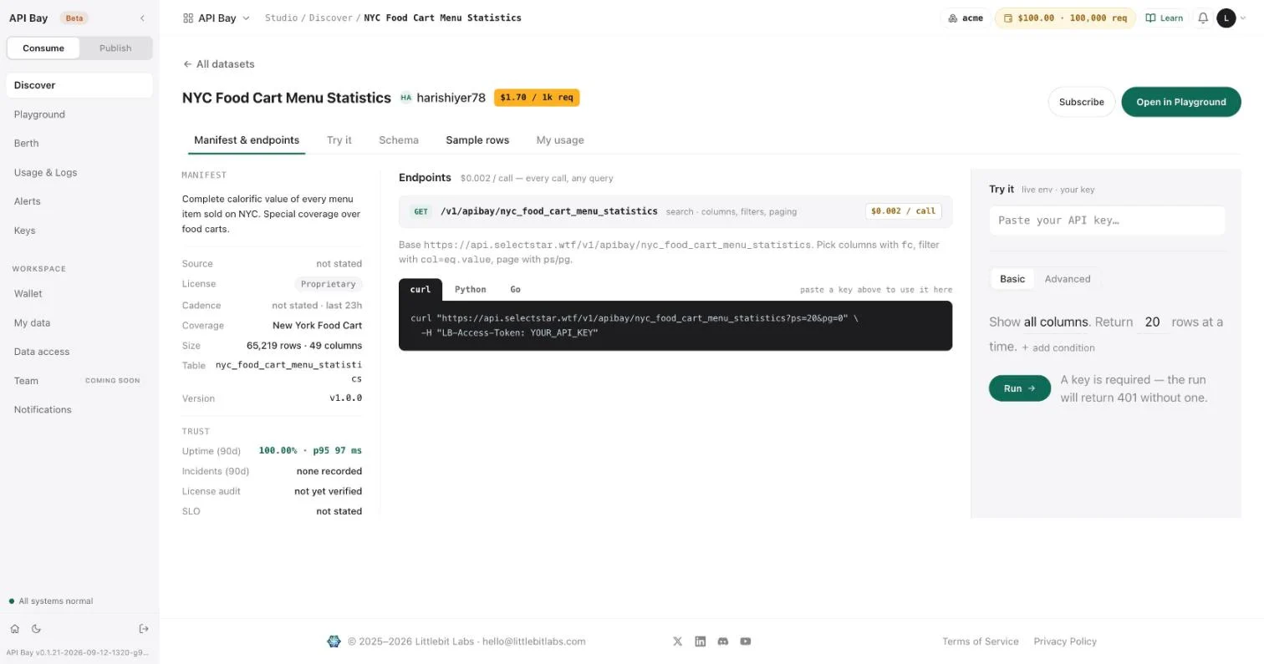Image resolution: width=1264 pixels, height=664 pixels.
Task: Open Playground in the sidebar
Action: 79,114
